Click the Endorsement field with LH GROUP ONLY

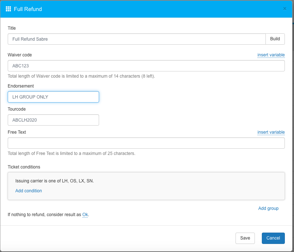click(53, 97)
